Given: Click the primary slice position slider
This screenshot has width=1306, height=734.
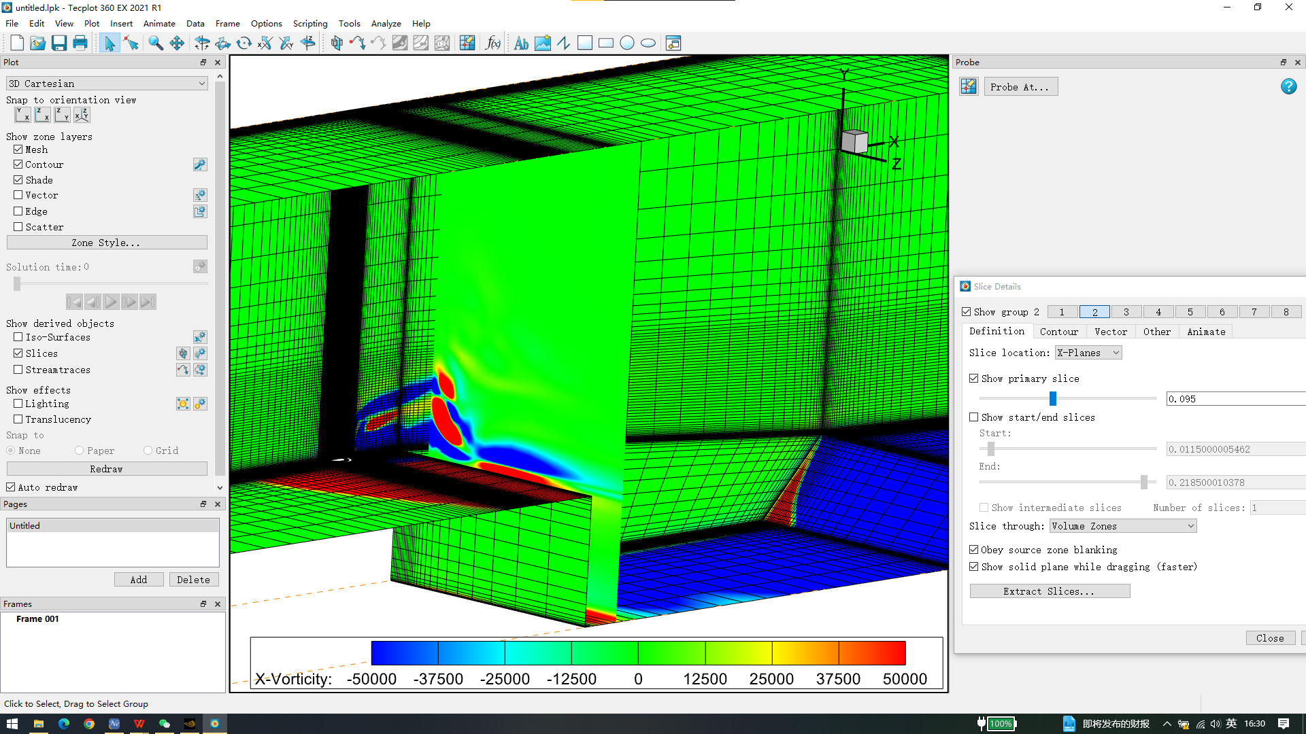Looking at the screenshot, I should pyautogui.click(x=1053, y=398).
